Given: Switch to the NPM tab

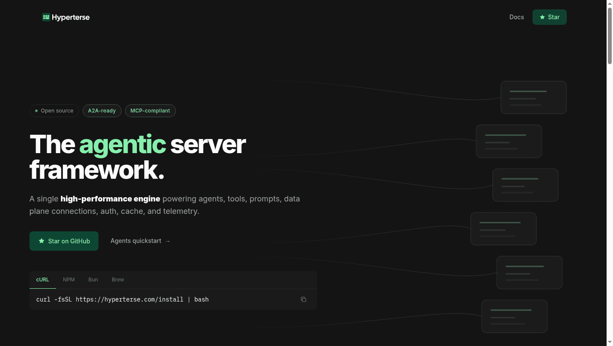Looking at the screenshot, I should (69, 280).
